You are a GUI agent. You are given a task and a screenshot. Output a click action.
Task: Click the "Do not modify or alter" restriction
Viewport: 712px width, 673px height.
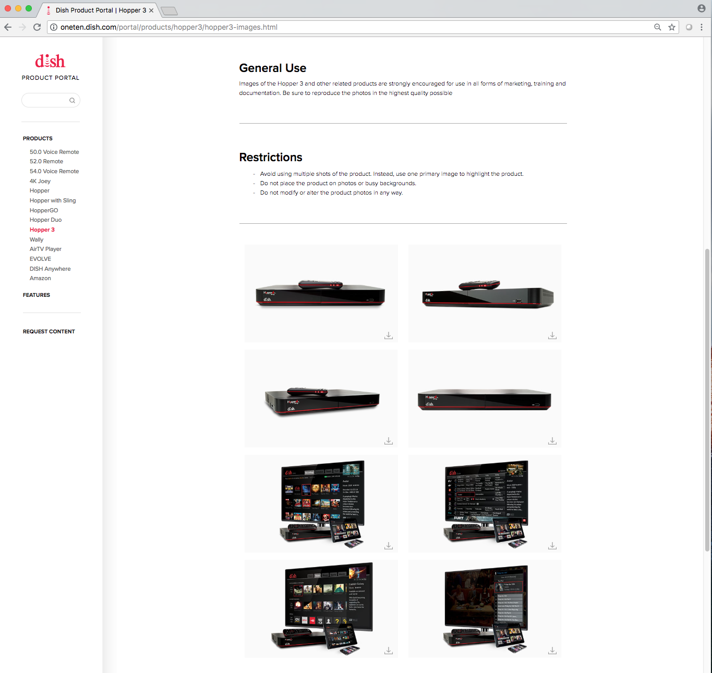pos(332,193)
